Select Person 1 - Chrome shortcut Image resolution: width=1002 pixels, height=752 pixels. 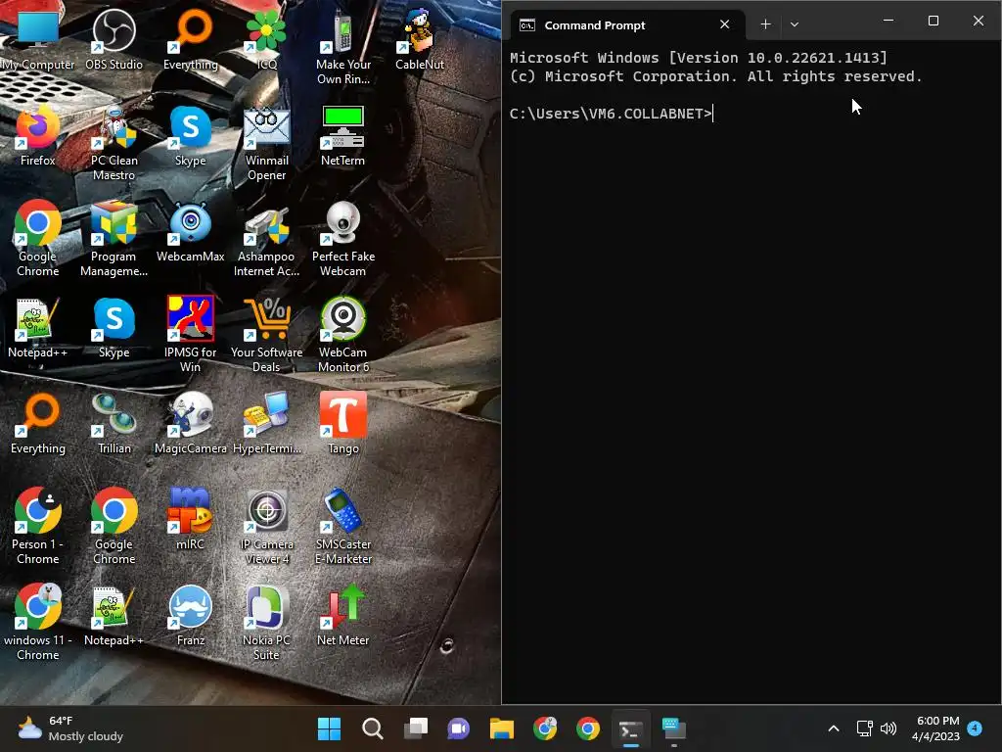point(38,528)
